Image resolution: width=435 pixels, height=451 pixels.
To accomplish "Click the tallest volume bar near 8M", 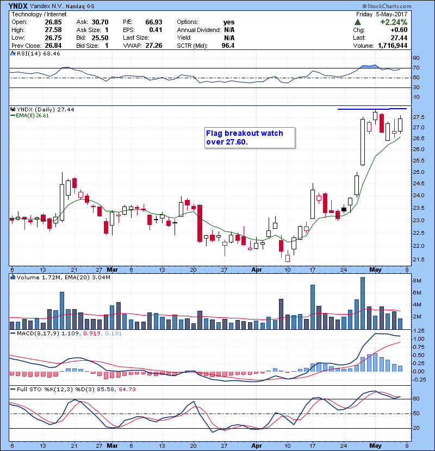I will click(363, 303).
